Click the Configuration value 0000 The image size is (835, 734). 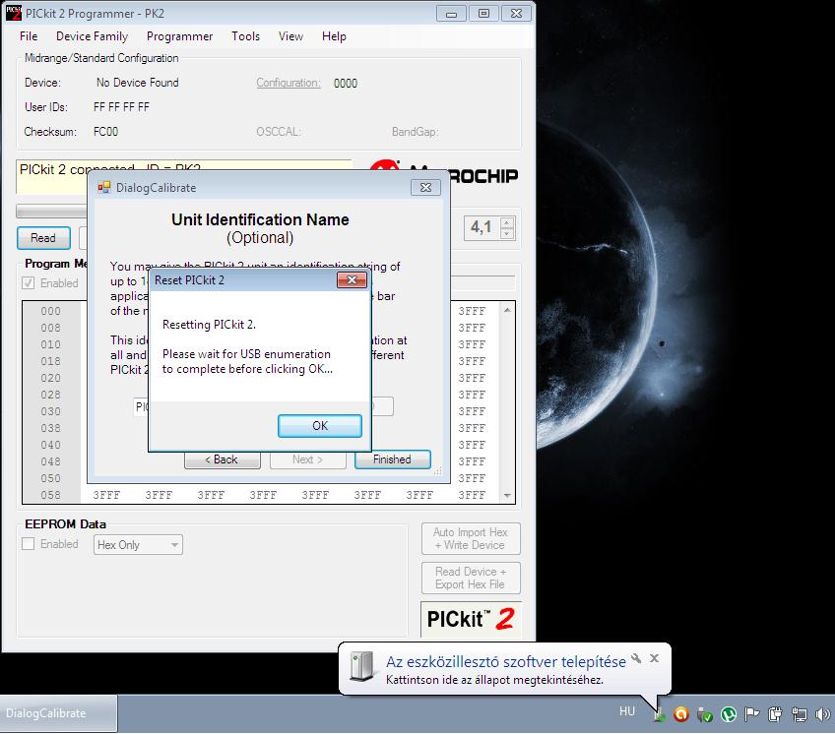pyautogui.click(x=346, y=83)
